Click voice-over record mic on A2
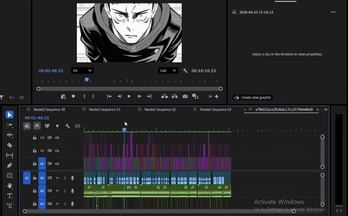Viewport: 348px width, 216px height. 72,191
